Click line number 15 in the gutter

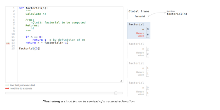[x=13, y=49]
